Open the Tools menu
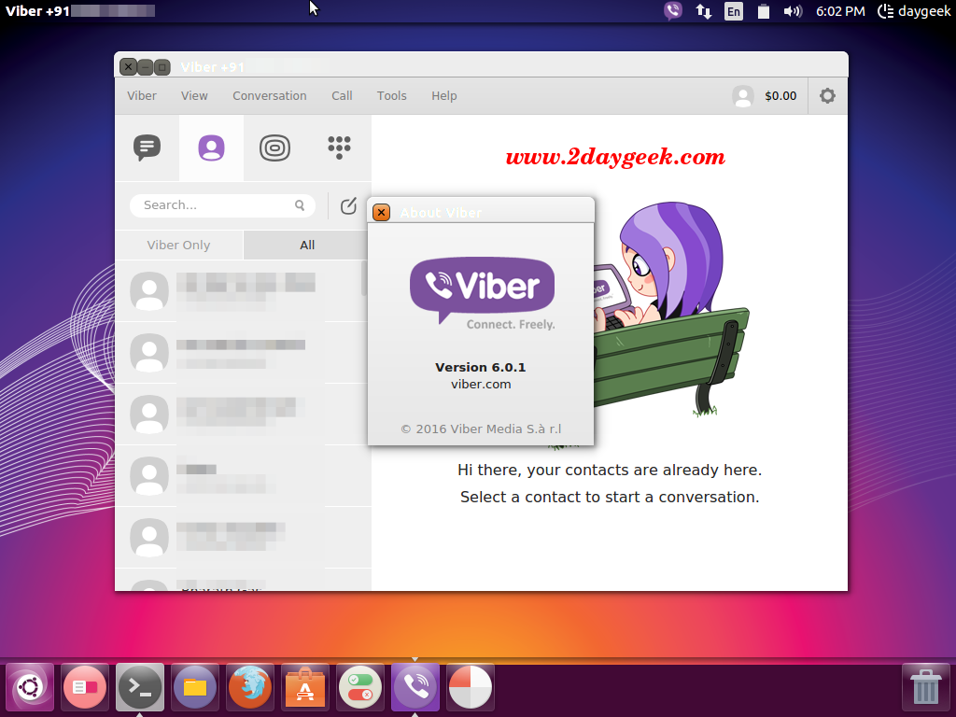This screenshot has height=717, width=956. coord(391,96)
